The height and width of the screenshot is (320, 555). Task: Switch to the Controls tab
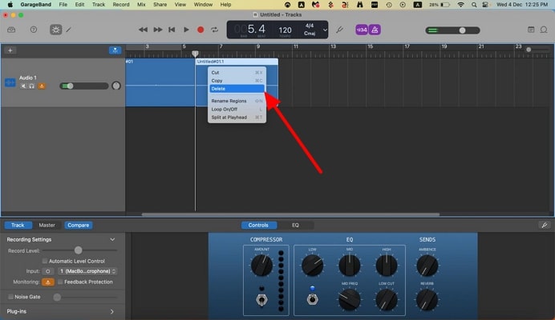[258, 225]
